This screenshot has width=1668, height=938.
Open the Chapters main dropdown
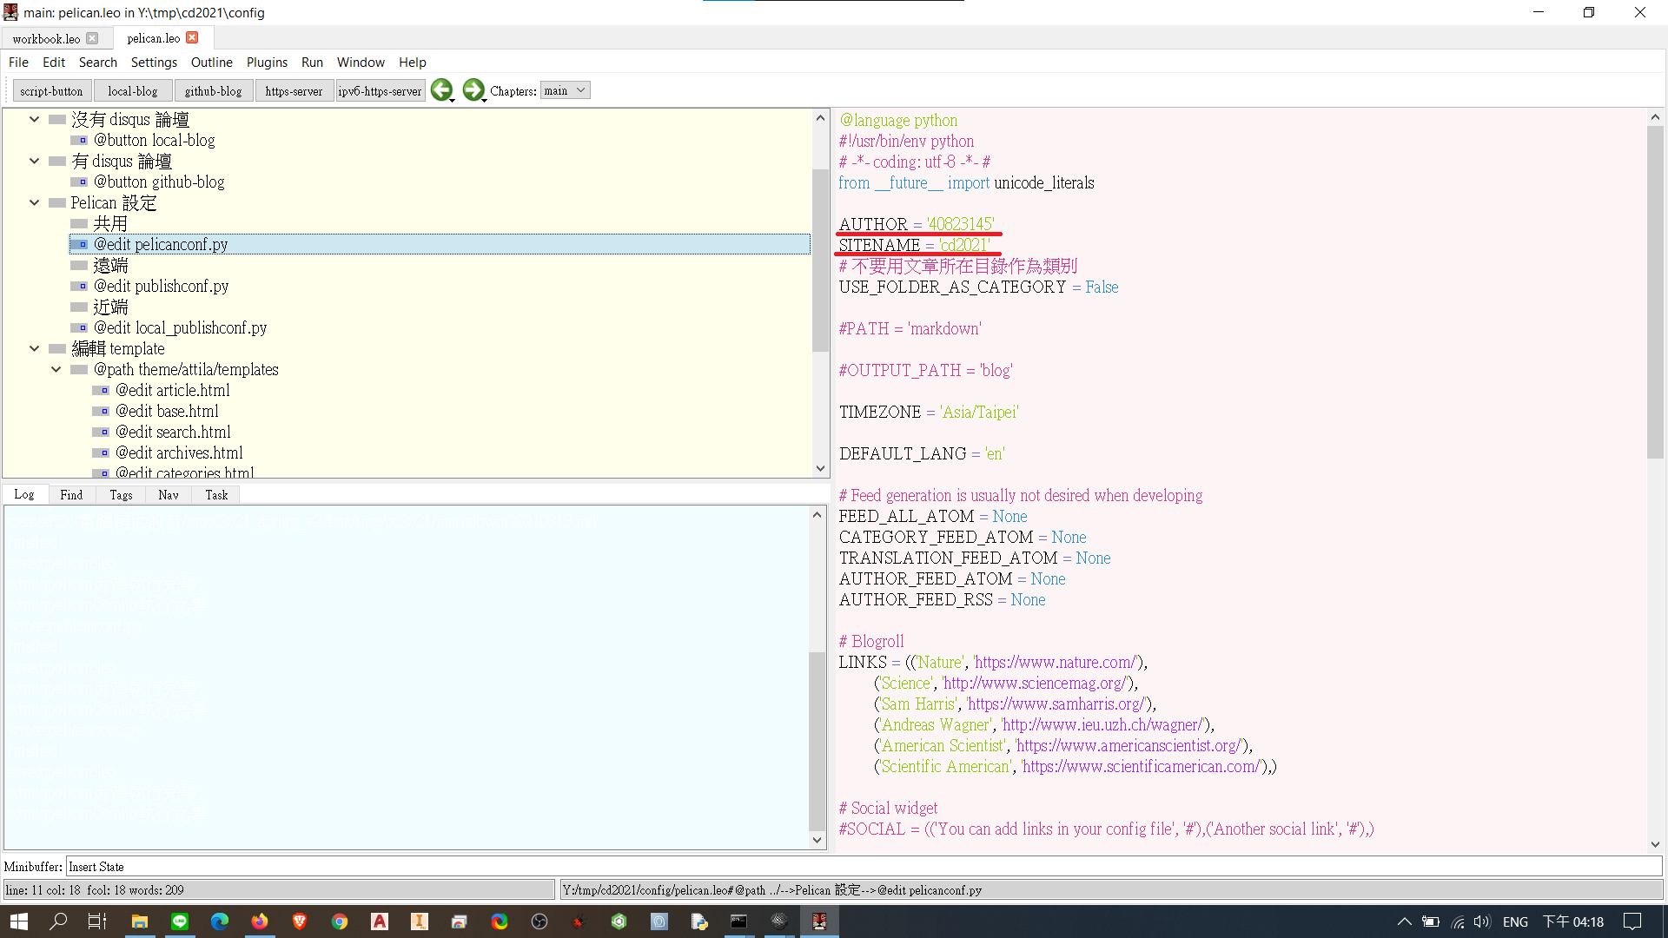pyautogui.click(x=565, y=90)
